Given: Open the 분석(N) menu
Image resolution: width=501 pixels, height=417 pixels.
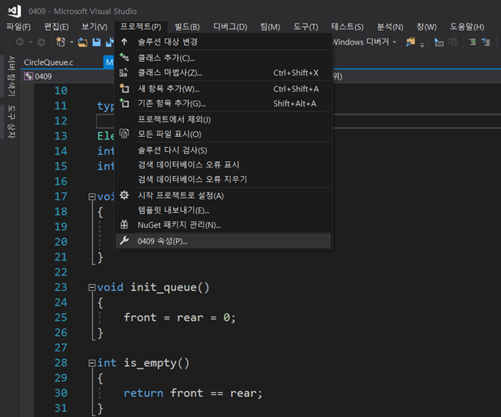Looking at the screenshot, I should tap(390, 27).
